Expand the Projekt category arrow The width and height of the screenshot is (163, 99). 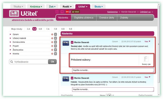pos(10,46)
